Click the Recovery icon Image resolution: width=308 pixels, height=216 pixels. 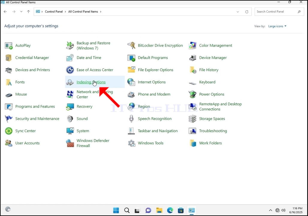tap(70, 107)
